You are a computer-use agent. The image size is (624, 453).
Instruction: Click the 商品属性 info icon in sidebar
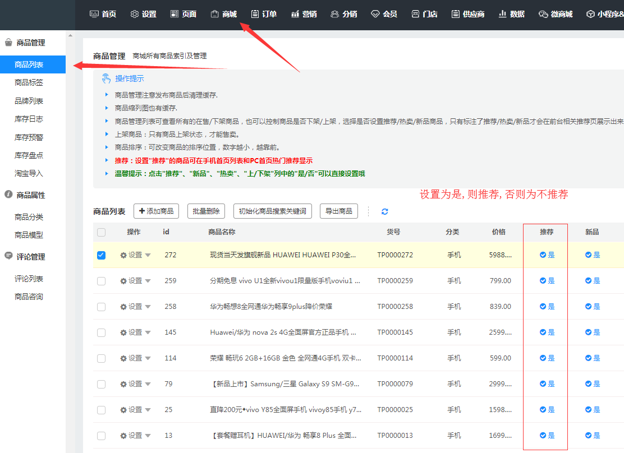[x=8, y=195]
